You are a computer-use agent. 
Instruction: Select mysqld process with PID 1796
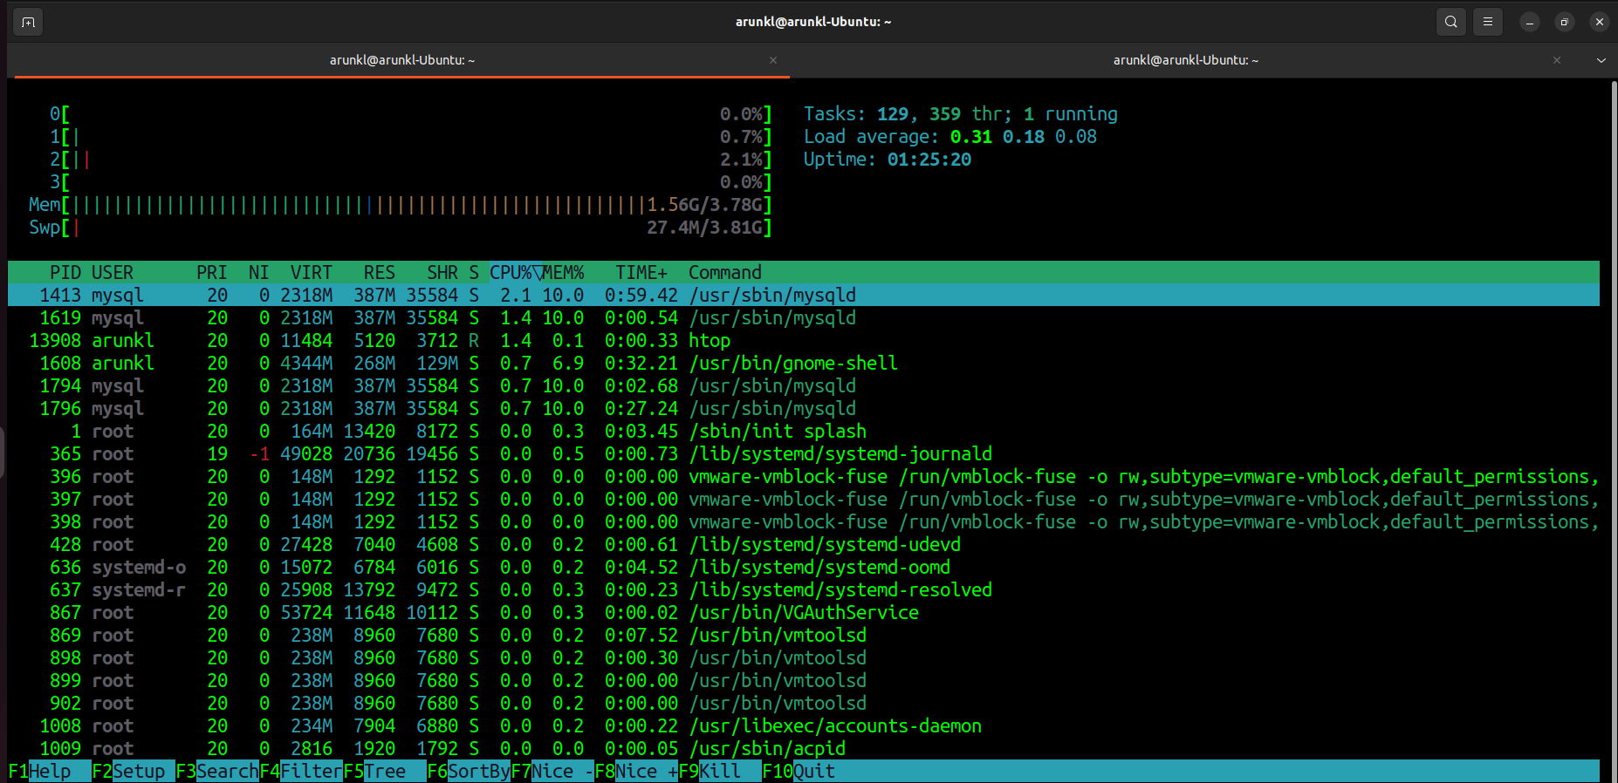[x=804, y=408]
